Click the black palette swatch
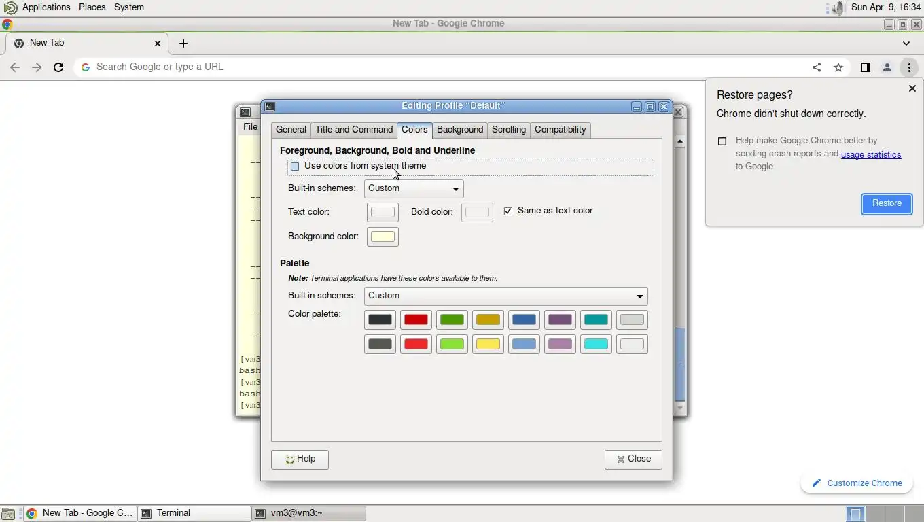The width and height of the screenshot is (924, 522). click(380, 319)
